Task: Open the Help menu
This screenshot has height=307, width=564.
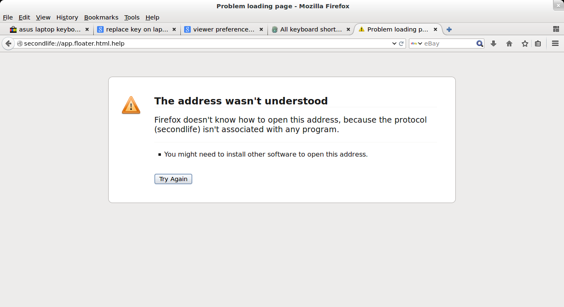Action: tap(152, 17)
